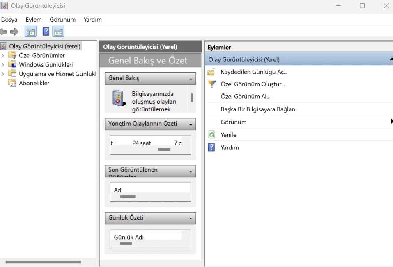Viewport: 393px width, 267px height.
Task: Click the 'Bilgisayarınızda oluşmuş olayları görüntülemek' text
Action: click(x=154, y=102)
